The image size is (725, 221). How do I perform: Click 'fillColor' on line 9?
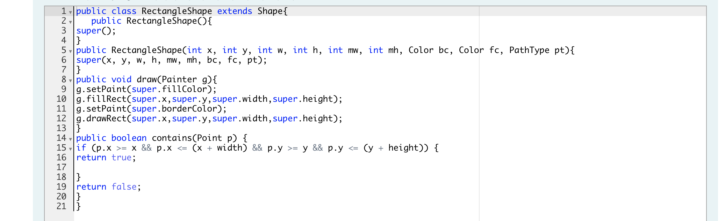click(184, 89)
